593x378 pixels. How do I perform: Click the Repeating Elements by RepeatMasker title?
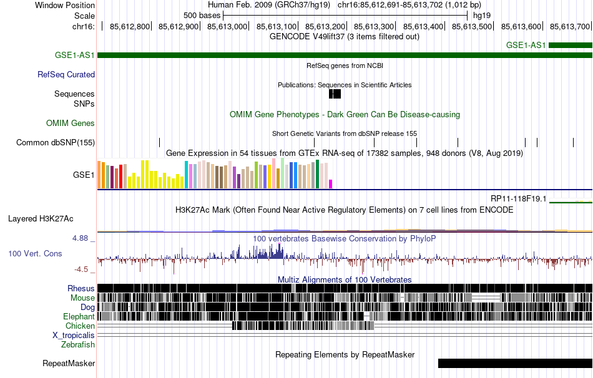coord(345,354)
